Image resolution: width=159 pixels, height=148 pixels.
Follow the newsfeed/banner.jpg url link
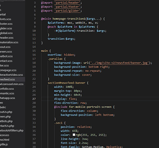coord(120,63)
